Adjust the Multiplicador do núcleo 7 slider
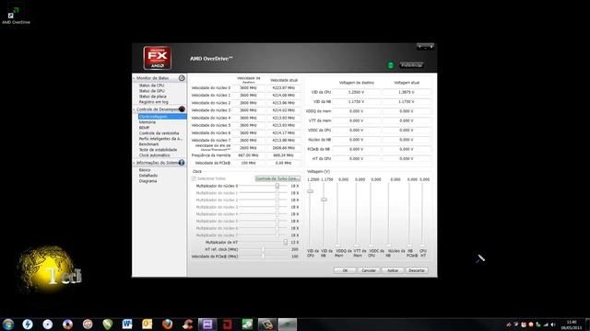The height and width of the screenshot is (331, 590). 277,235
